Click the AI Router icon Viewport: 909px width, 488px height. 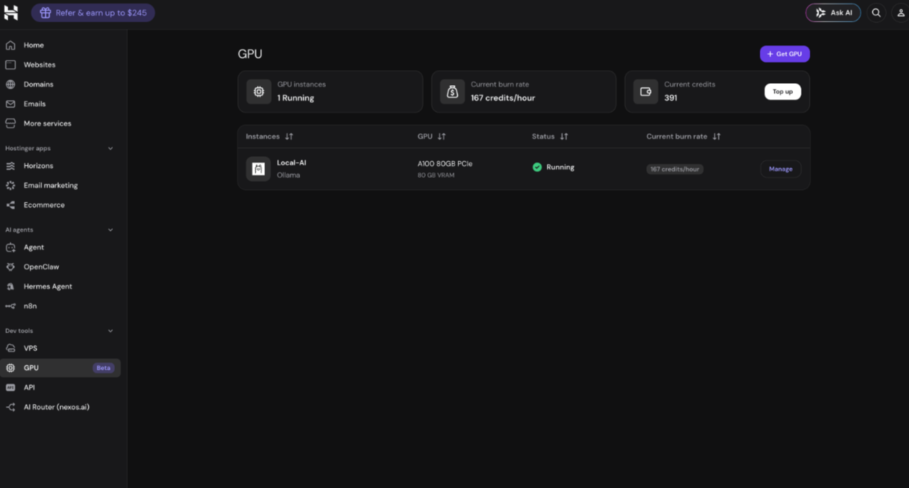click(11, 407)
